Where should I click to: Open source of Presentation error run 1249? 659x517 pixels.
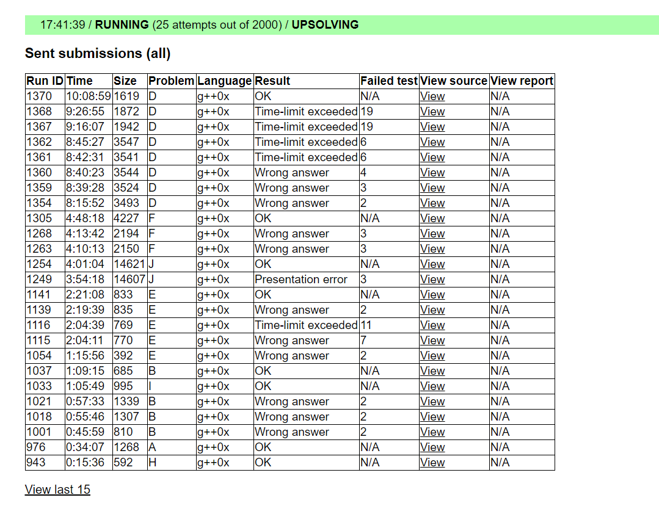tap(432, 280)
